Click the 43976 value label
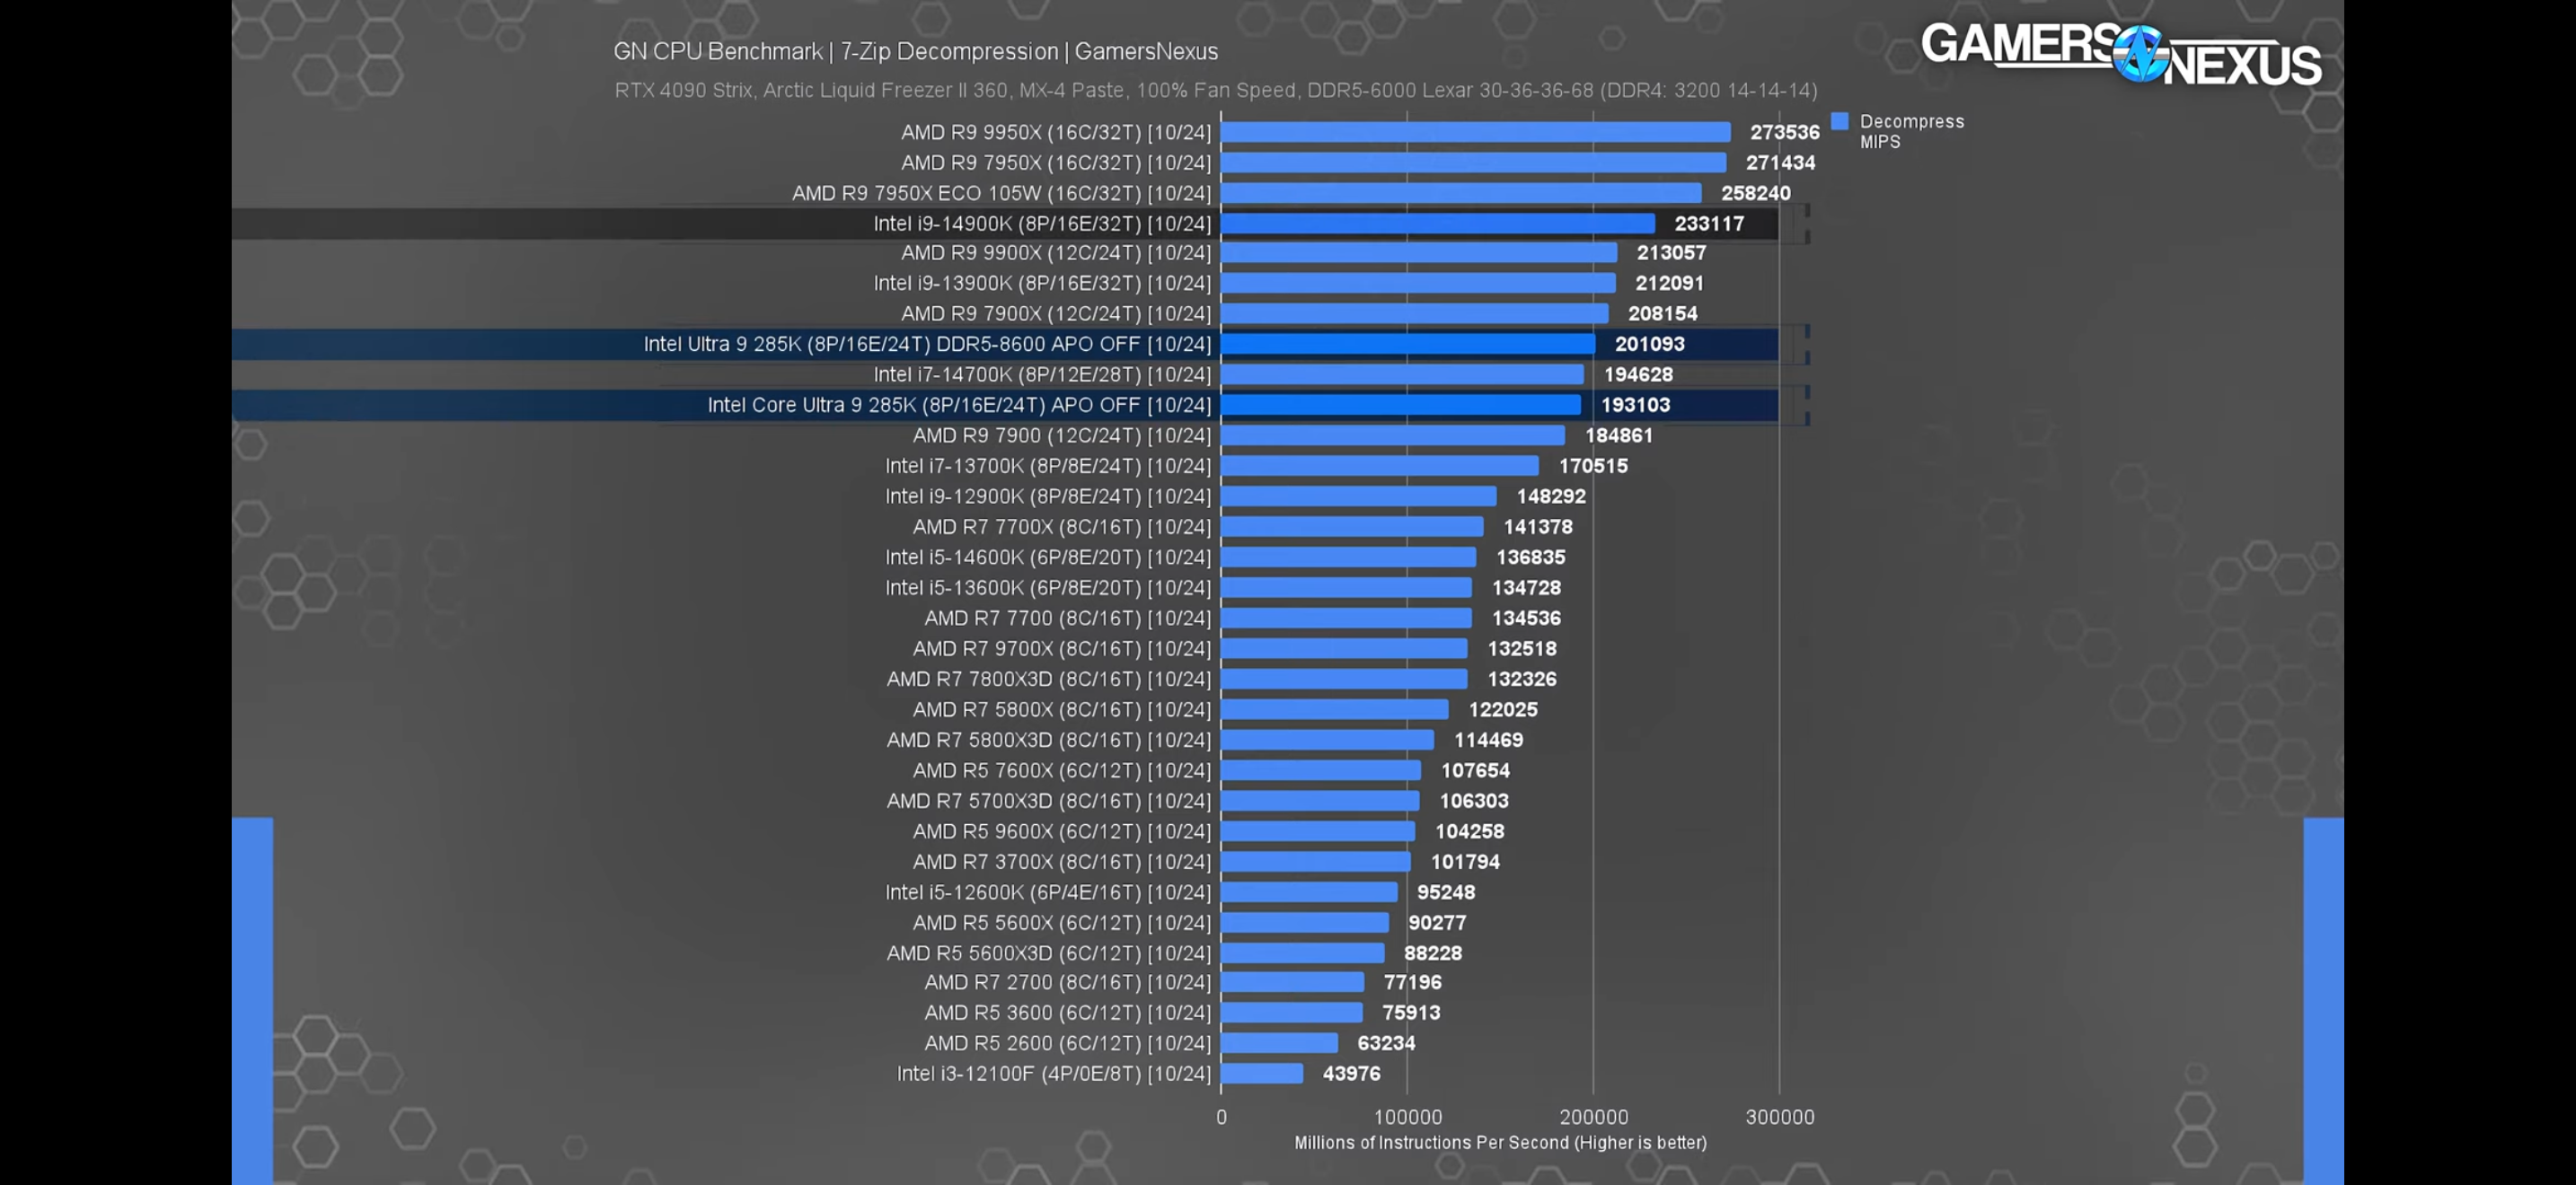This screenshot has width=2576, height=1185. (x=1351, y=1073)
